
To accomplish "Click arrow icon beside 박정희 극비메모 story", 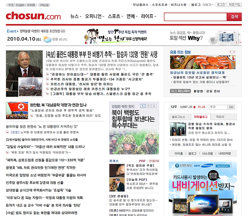I will pos(7,152).
